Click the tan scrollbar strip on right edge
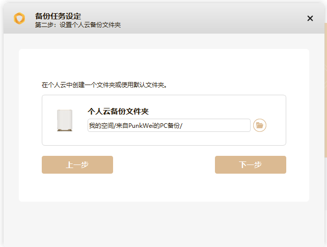 pyautogui.click(x=325, y=90)
